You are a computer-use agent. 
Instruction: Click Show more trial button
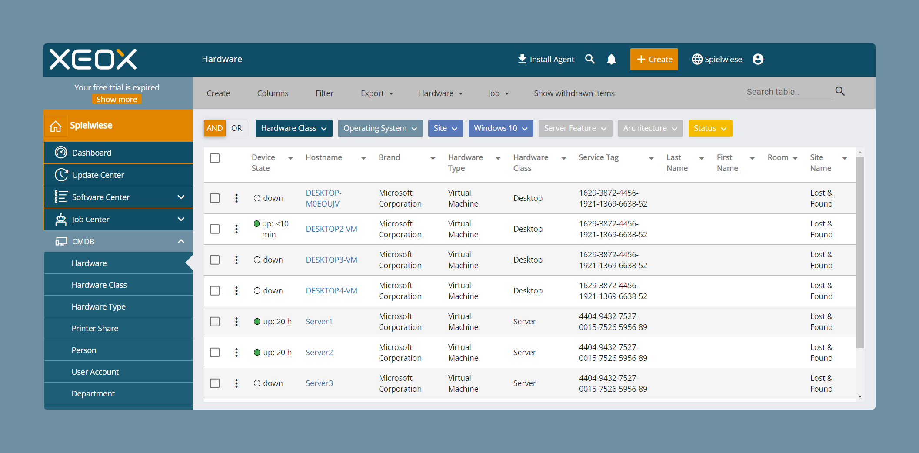click(x=117, y=100)
